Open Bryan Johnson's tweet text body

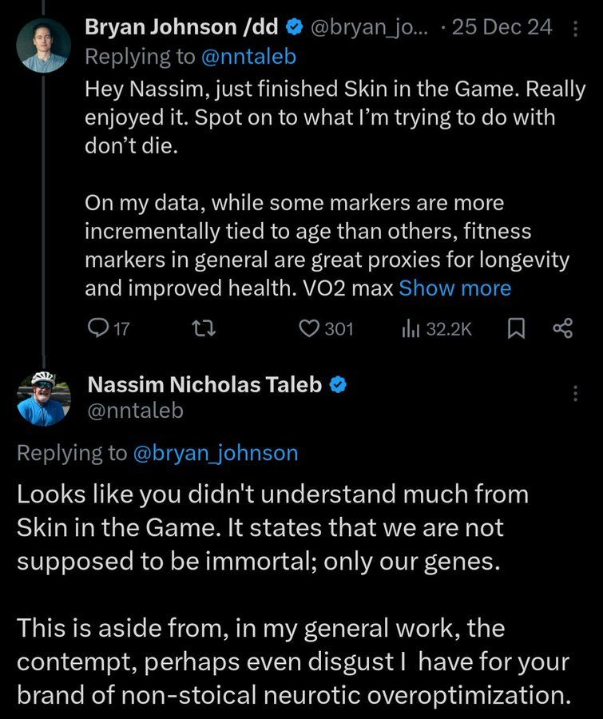335,189
